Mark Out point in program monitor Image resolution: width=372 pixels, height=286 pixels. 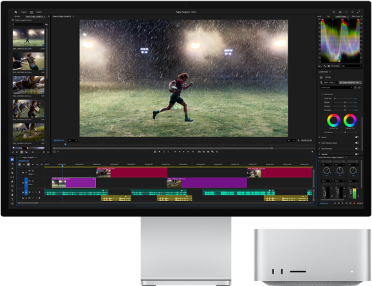168,152
